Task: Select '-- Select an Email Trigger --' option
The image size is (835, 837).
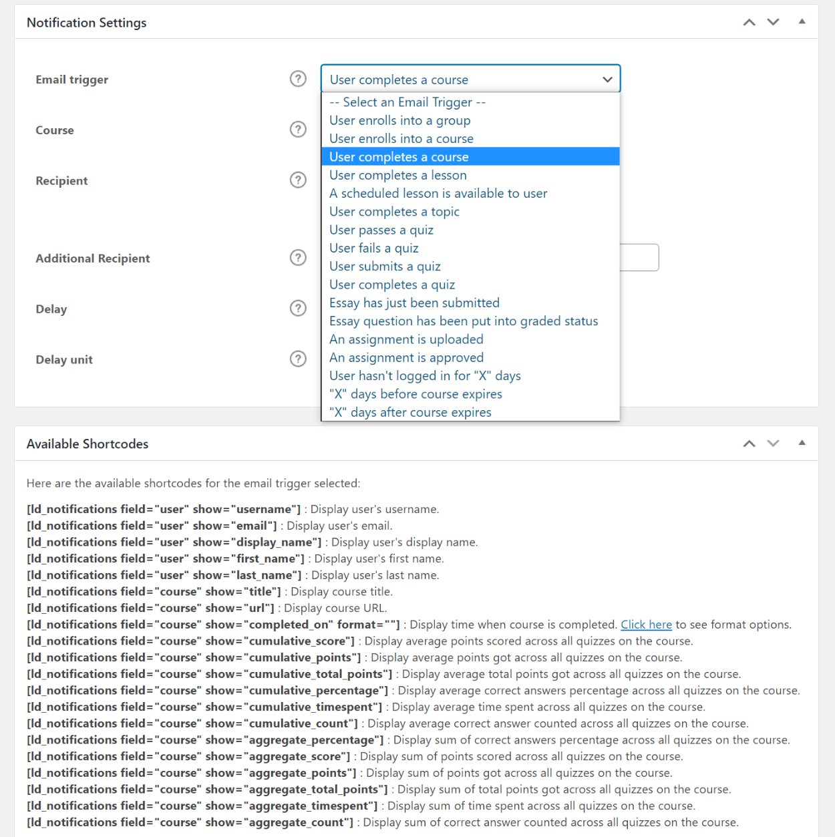Action: click(470, 102)
